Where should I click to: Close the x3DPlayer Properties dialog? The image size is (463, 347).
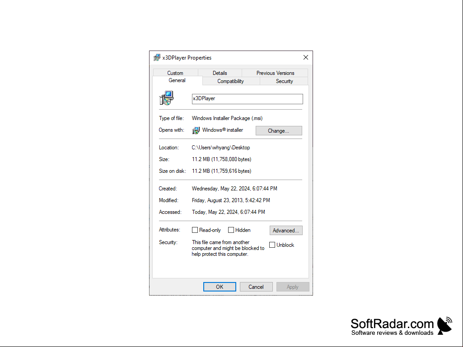pos(306,58)
